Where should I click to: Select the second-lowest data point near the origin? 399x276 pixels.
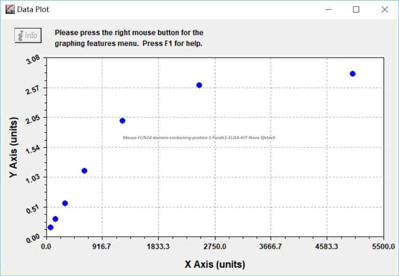55,219
